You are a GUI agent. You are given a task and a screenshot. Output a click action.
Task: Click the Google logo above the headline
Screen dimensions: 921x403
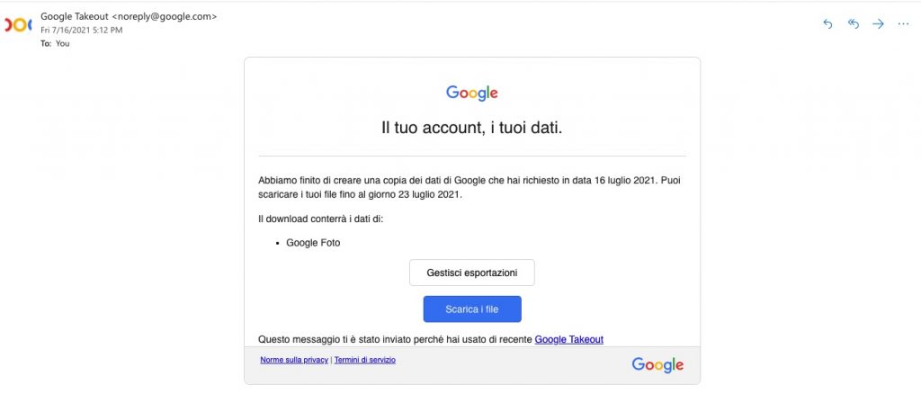[x=471, y=93]
